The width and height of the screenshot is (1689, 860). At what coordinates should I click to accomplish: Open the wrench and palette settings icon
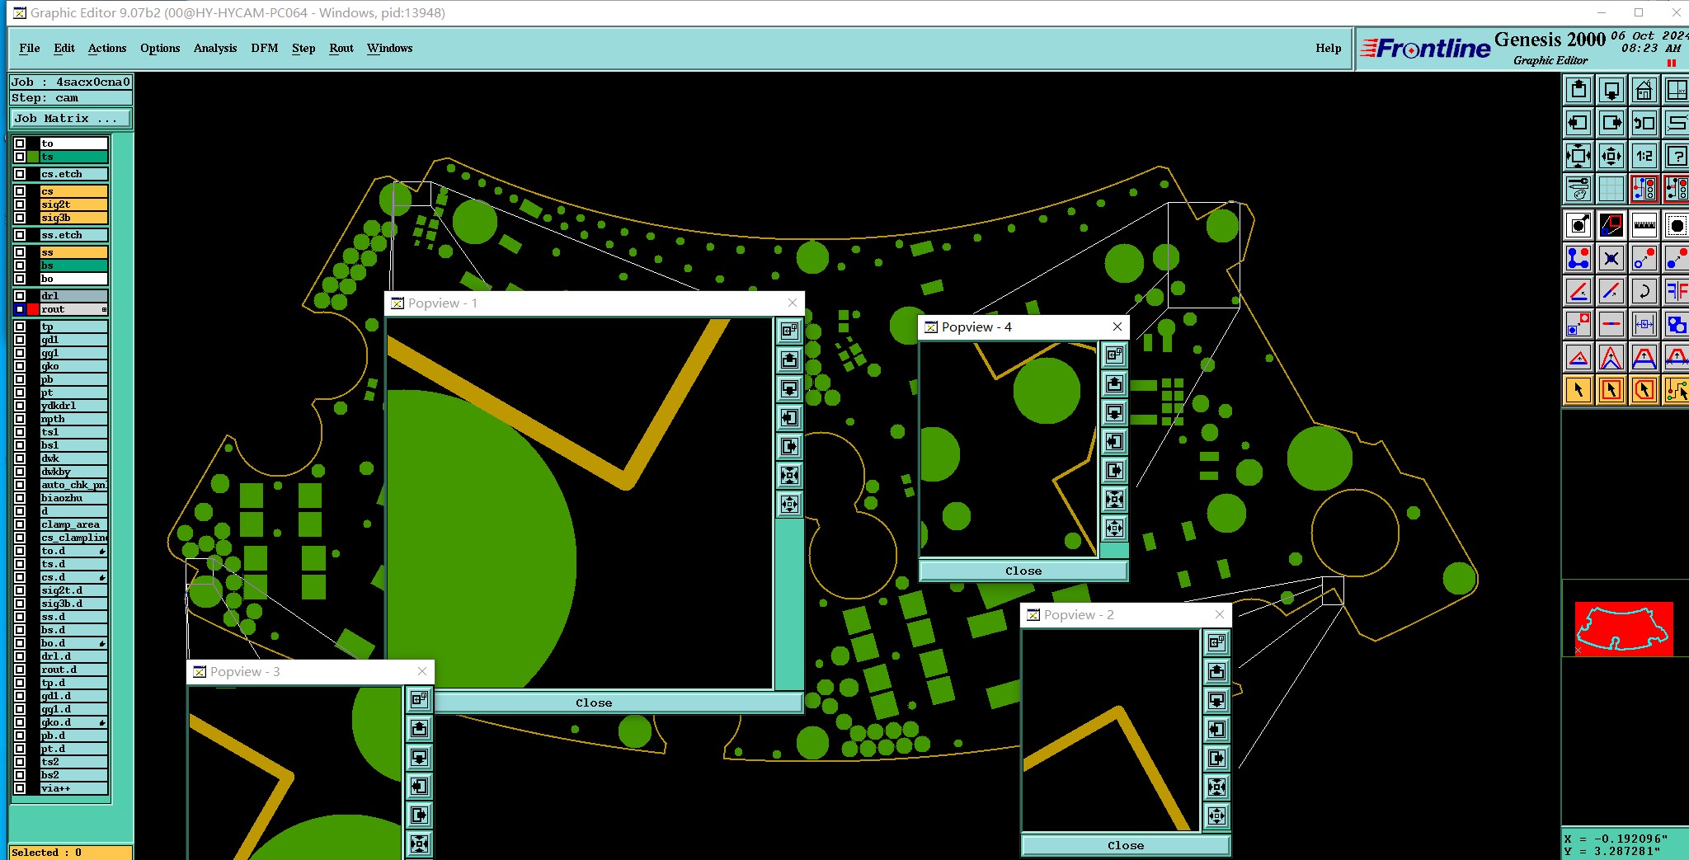1578,189
